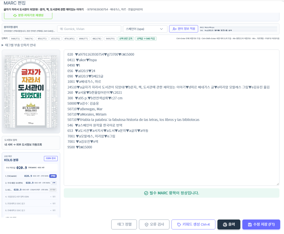Click the 50710▼aBenegas, Mar line

pyautogui.click(x=85, y=109)
